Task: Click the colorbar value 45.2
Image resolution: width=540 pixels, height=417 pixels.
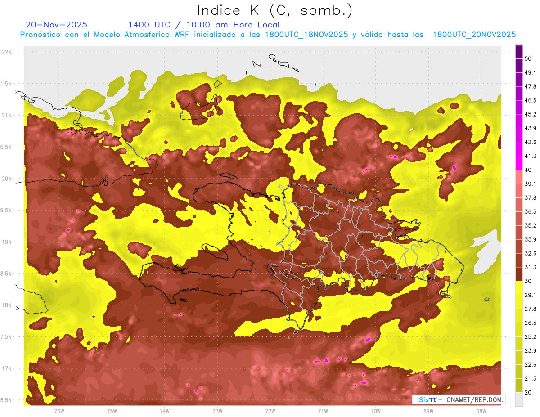Action: click(530, 114)
